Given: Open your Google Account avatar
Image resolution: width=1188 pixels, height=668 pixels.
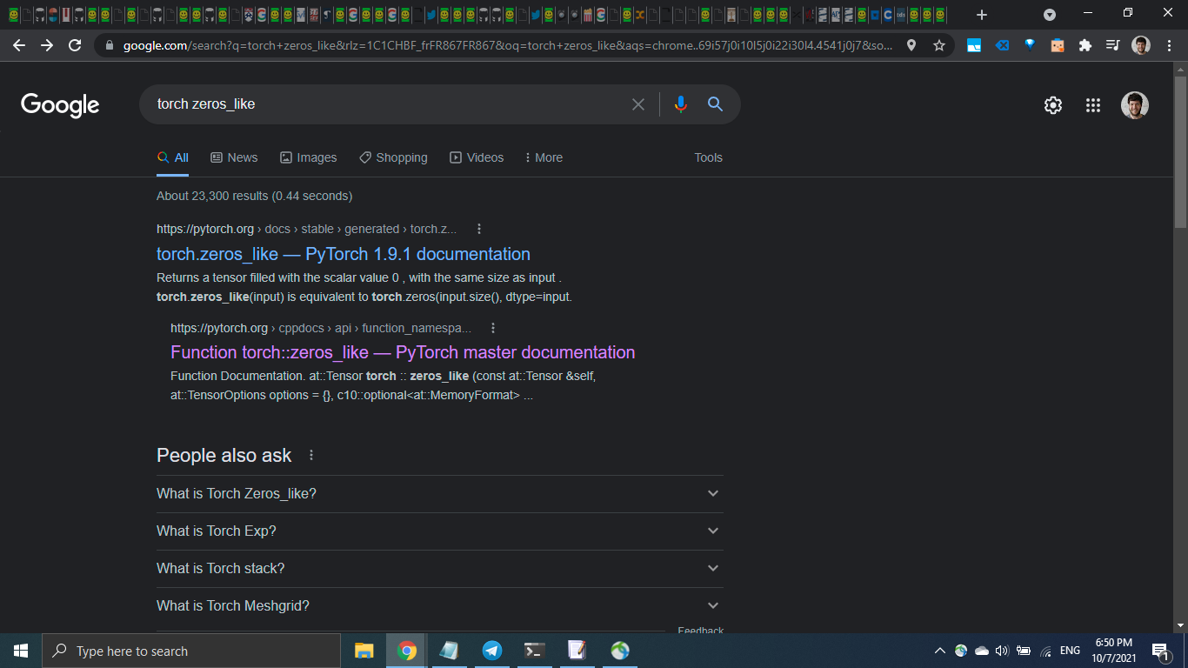Looking at the screenshot, I should [x=1135, y=104].
